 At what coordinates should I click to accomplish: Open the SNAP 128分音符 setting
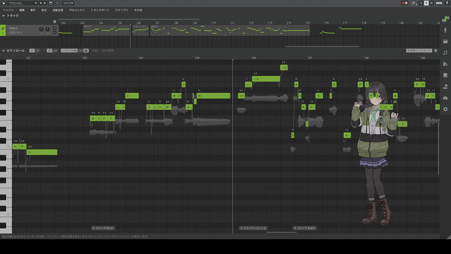(x=103, y=51)
